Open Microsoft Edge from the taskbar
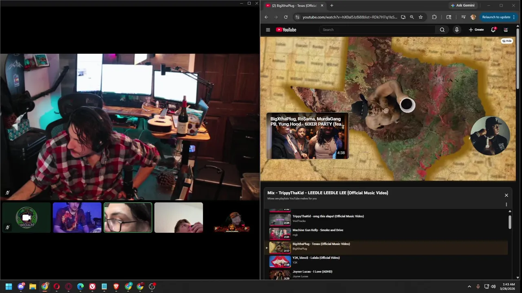522x293 pixels. (x=80, y=286)
